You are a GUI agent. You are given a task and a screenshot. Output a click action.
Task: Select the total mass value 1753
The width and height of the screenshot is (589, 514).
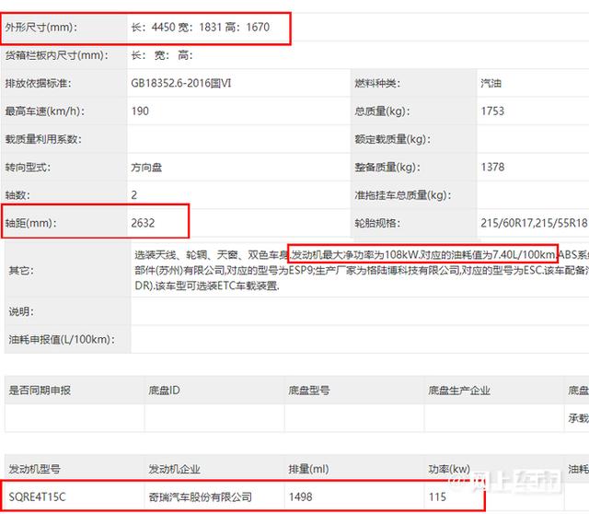coord(492,111)
